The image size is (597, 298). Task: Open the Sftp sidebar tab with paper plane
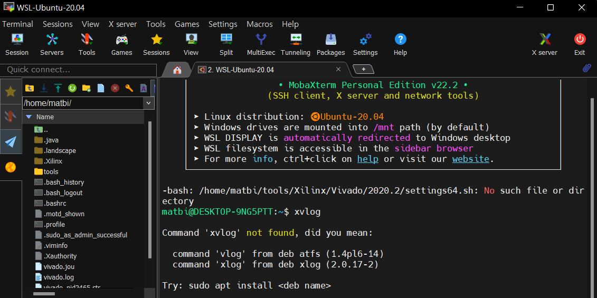(x=11, y=142)
